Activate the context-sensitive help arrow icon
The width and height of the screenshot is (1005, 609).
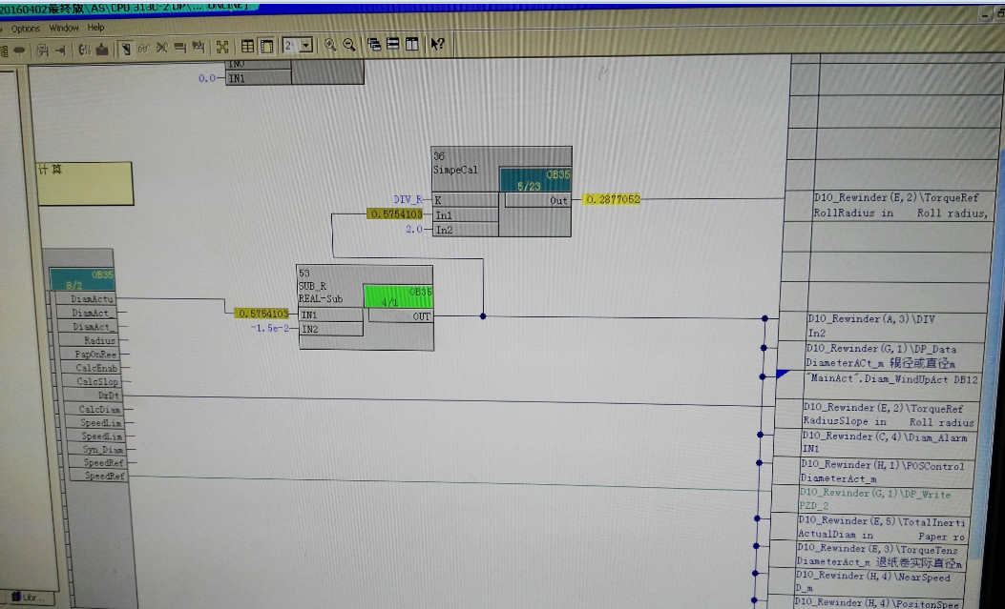pyautogui.click(x=437, y=45)
